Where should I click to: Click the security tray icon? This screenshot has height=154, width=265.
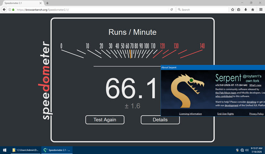coord(237,150)
